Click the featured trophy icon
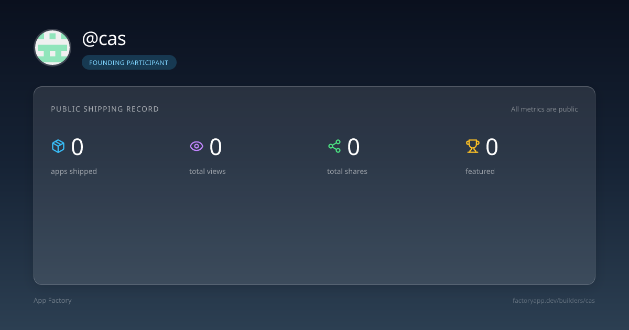 (x=473, y=146)
